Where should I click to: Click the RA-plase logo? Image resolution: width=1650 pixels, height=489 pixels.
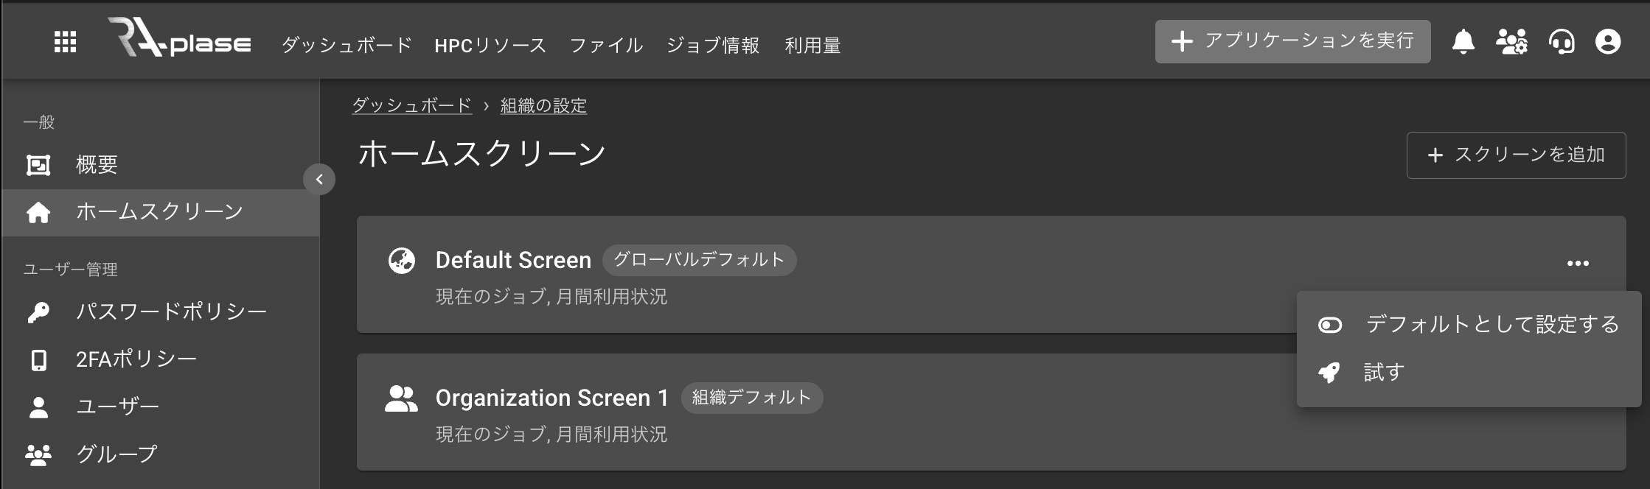(180, 40)
